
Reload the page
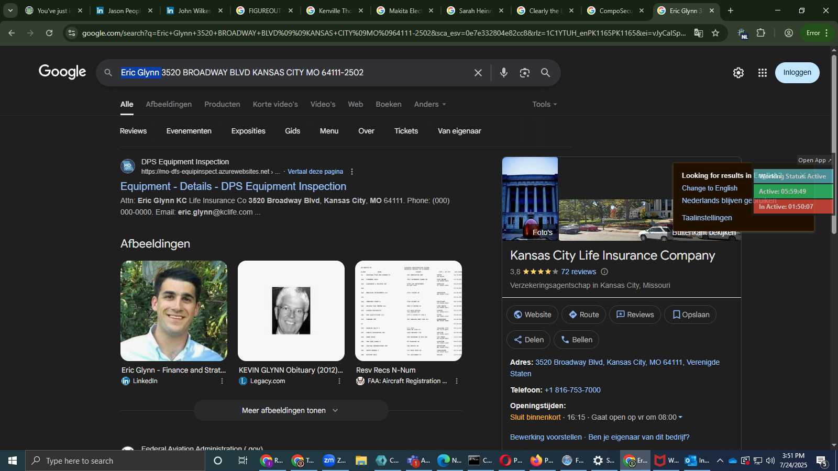[49, 33]
